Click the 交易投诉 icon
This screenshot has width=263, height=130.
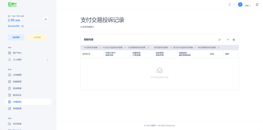(x=10, y=102)
